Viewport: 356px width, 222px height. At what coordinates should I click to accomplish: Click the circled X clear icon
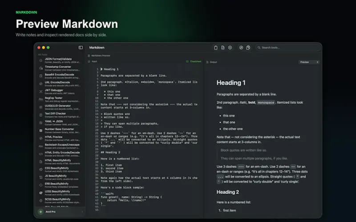tap(230, 48)
